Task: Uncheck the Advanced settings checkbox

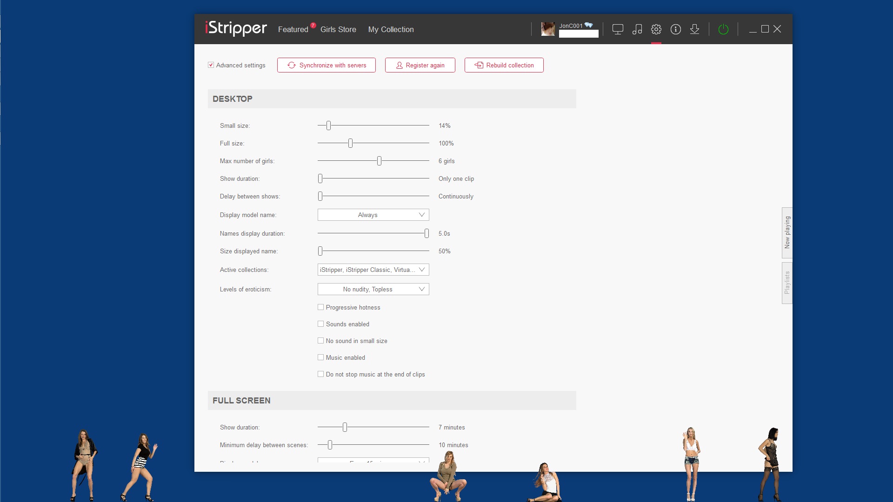Action: (211, 65)
